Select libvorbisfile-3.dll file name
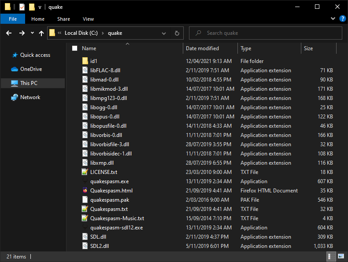Image resolution: width=348 pixels, height=262 pixels. 110,144
